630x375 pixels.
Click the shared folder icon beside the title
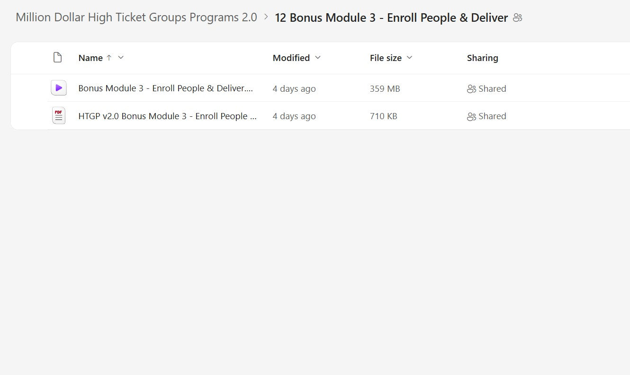point(518,18)
